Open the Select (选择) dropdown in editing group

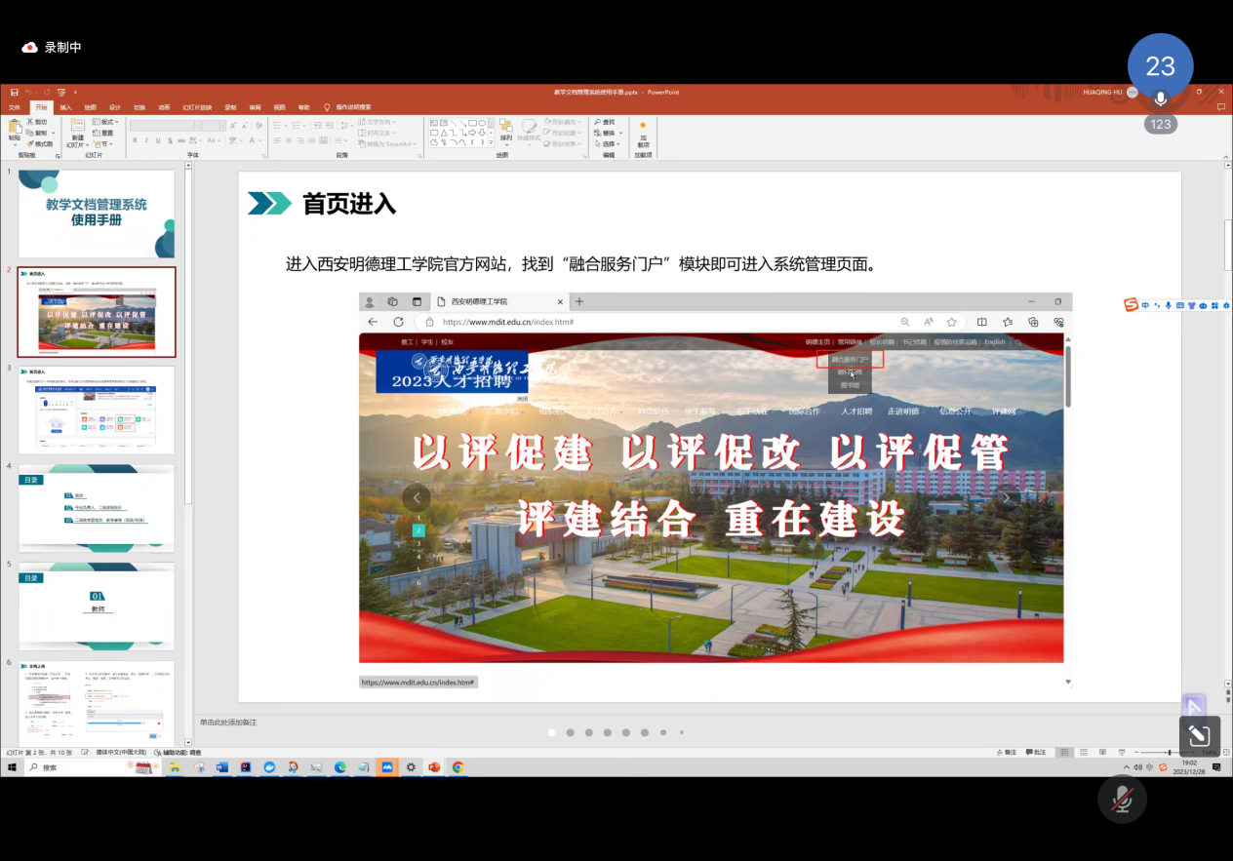click(x=609, y=143)
